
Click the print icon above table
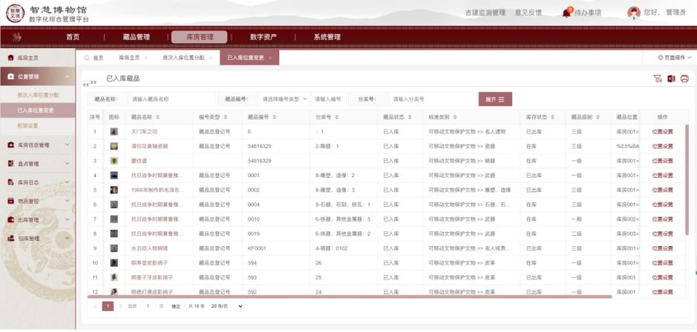point(684,79)
